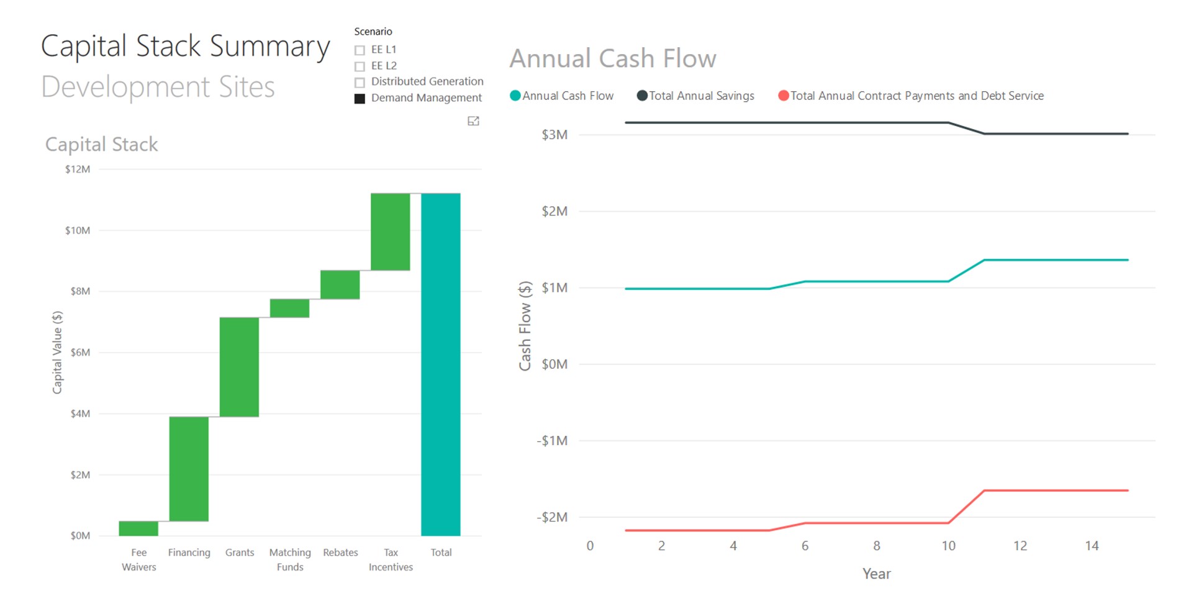Select the red Contract Payments legend dot
The image size is (1181, 596).
pos(783,96)
